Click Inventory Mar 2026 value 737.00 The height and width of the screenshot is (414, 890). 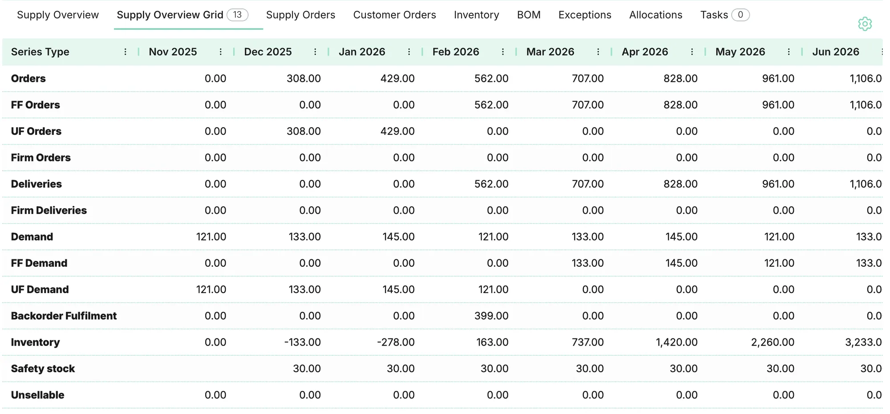click(588, 342)
